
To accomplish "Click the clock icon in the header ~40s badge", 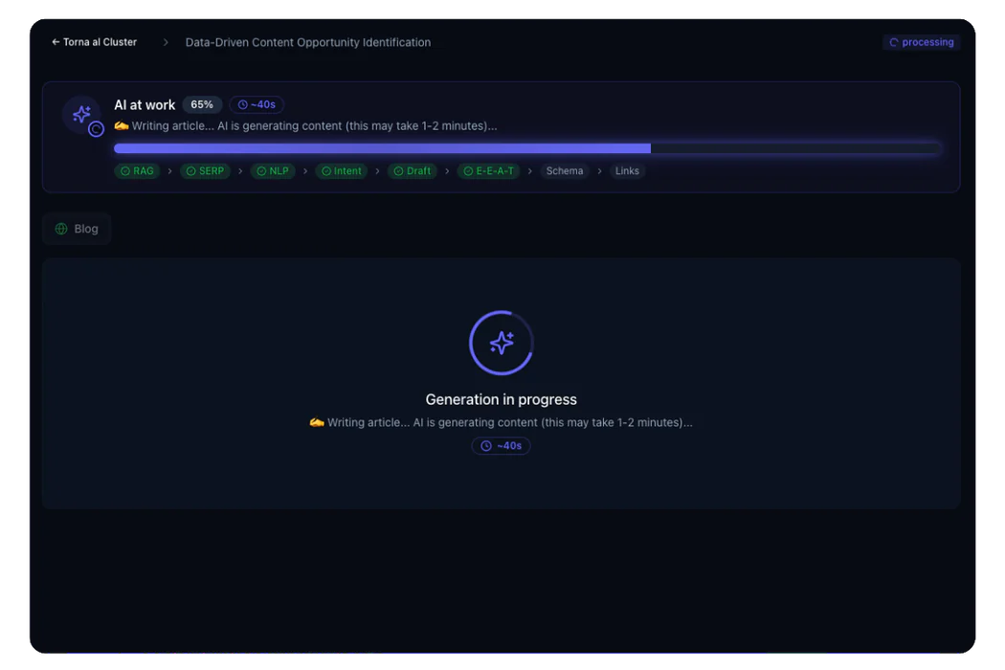I will coord(243,105).
